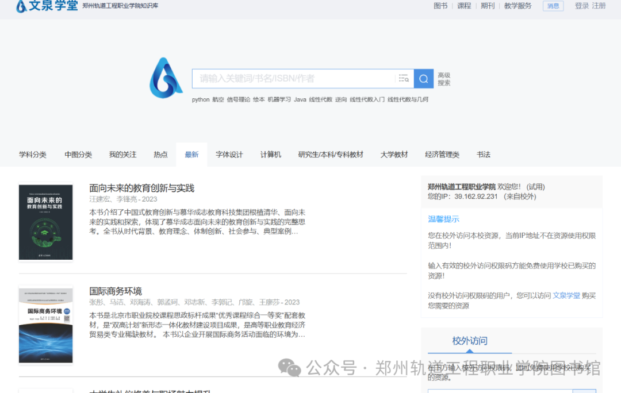The width and height of the screenshot is (621, 393).
Task: Click the blue search magnifier button
Action: 423,79
